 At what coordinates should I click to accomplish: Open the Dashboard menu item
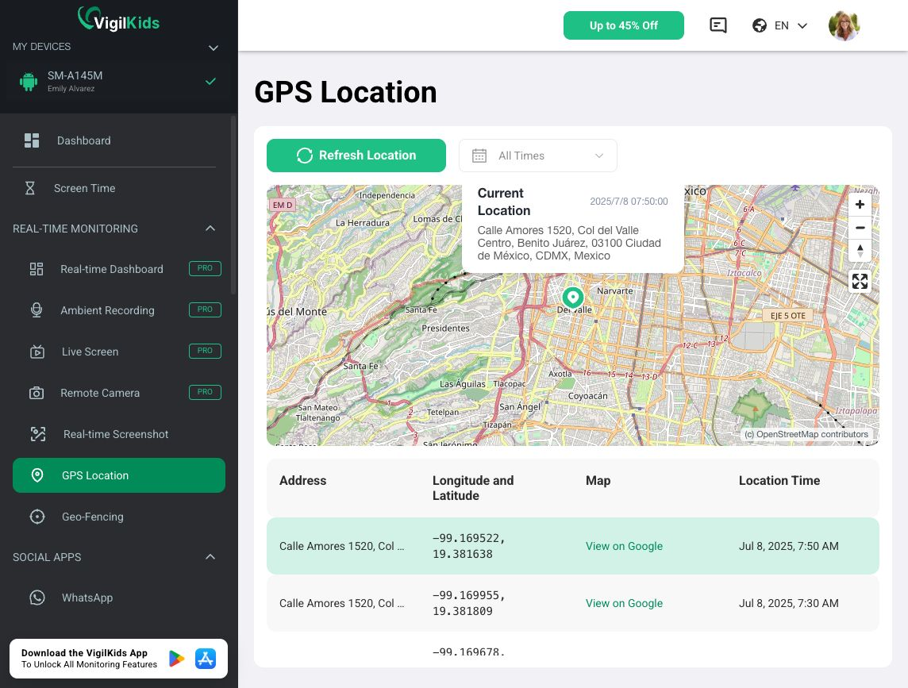pyautogui.click(x=119, y=140)
